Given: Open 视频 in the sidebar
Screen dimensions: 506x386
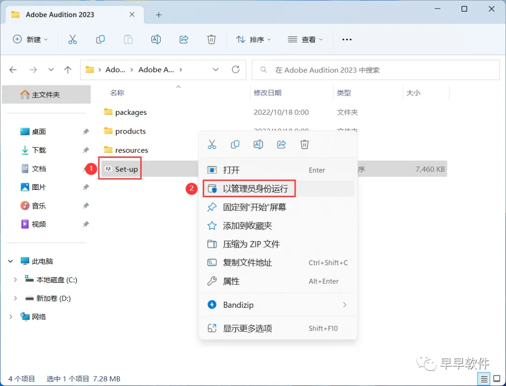Looking at the screenshot, I should (x=39, y=224).
